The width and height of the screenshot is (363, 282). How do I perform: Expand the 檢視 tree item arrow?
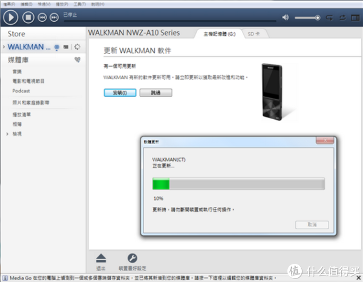pyautogui.click(x=7, y=134)
